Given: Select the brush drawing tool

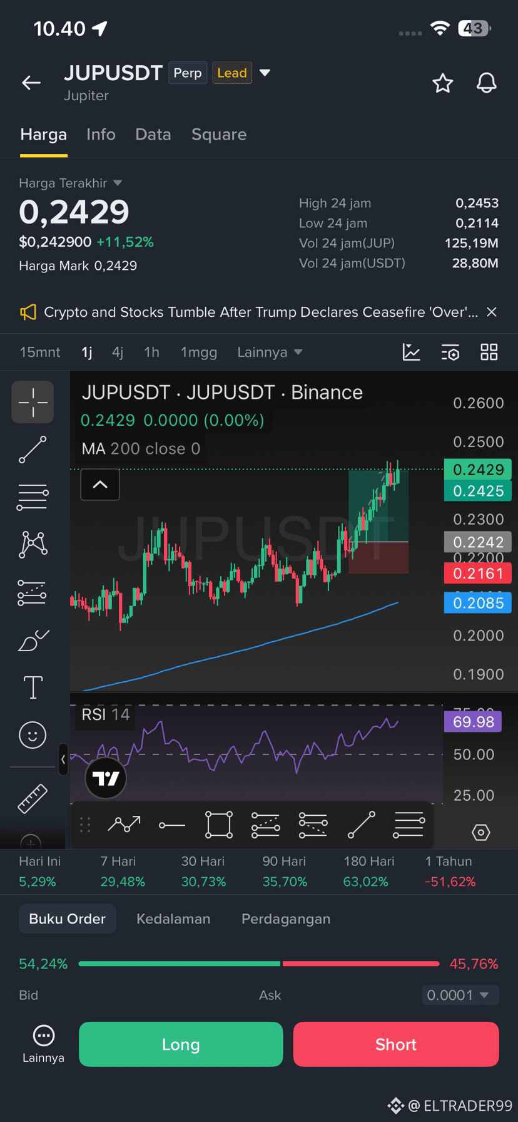Looking at the screenshot, I should click(33, 641).
